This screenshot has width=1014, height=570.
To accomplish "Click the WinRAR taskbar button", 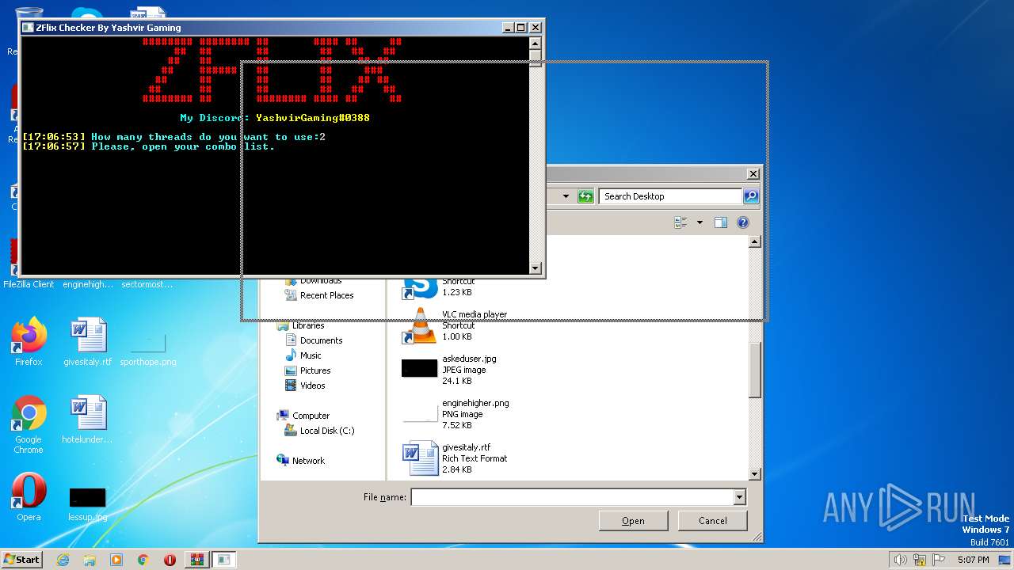I will click(196, 560).
